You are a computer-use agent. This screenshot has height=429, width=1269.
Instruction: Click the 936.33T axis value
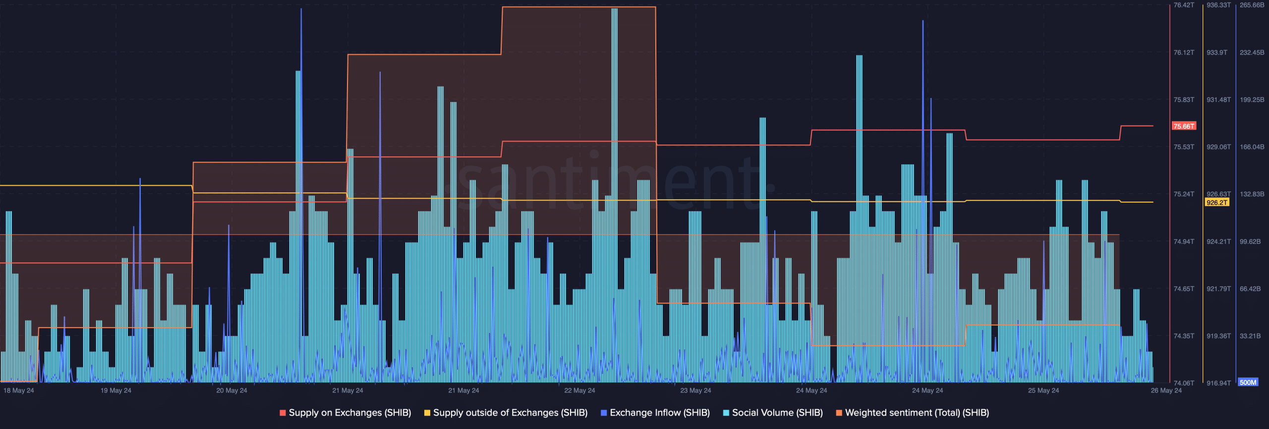coord(1218,5)
